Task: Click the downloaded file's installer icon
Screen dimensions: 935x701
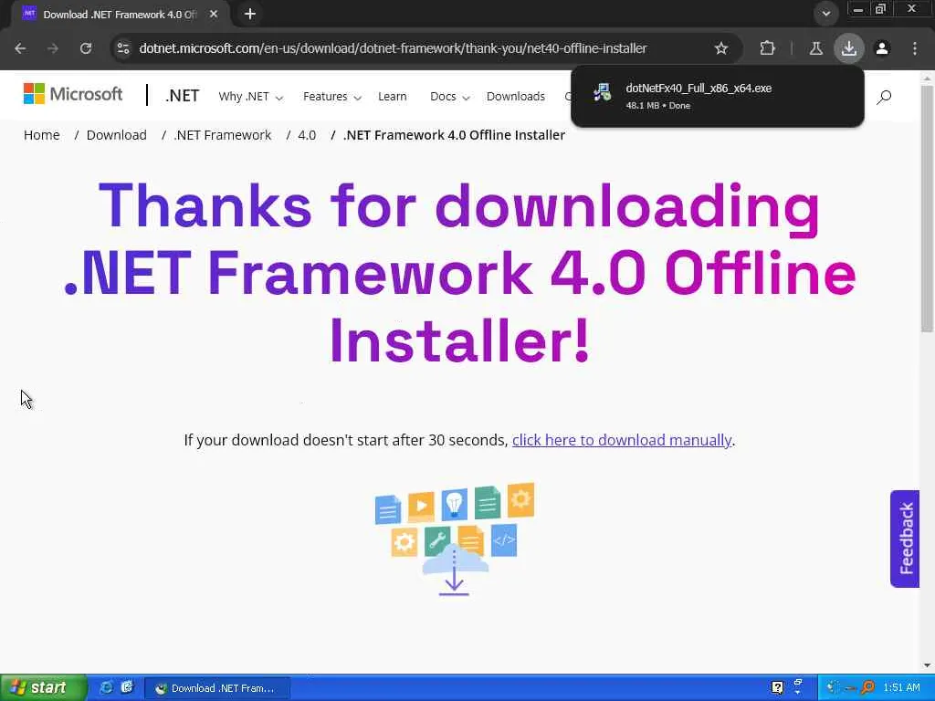Action: pos(603,92)
